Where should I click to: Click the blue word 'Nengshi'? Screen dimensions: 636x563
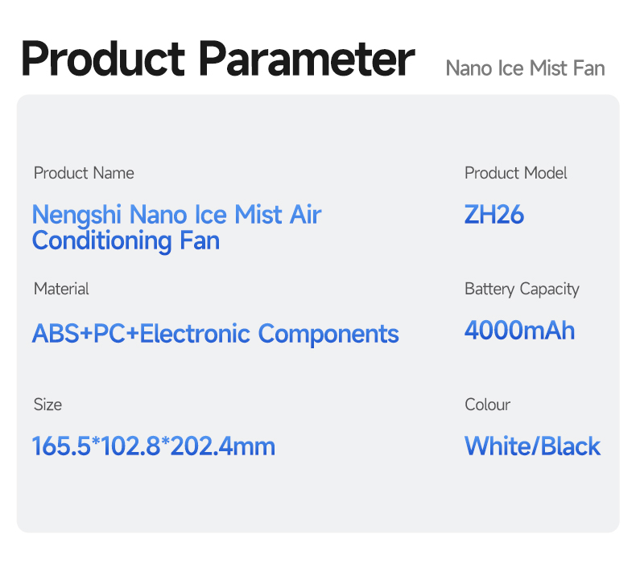[x=76, y=215]
